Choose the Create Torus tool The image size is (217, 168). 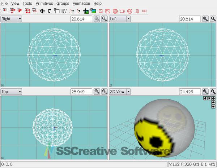pos(130,11)
